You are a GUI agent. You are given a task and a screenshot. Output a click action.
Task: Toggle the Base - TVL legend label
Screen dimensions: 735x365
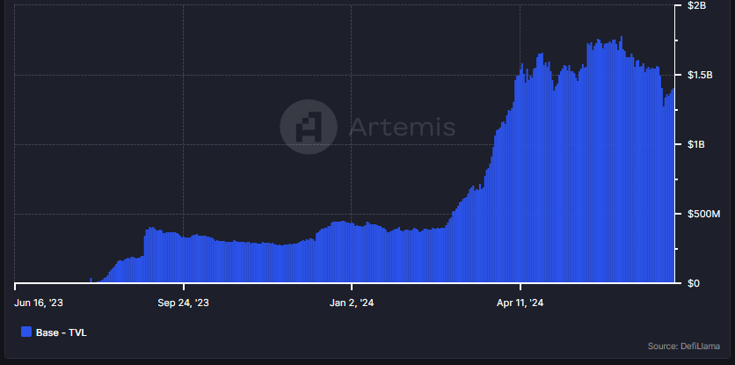(x=61, y=332)
